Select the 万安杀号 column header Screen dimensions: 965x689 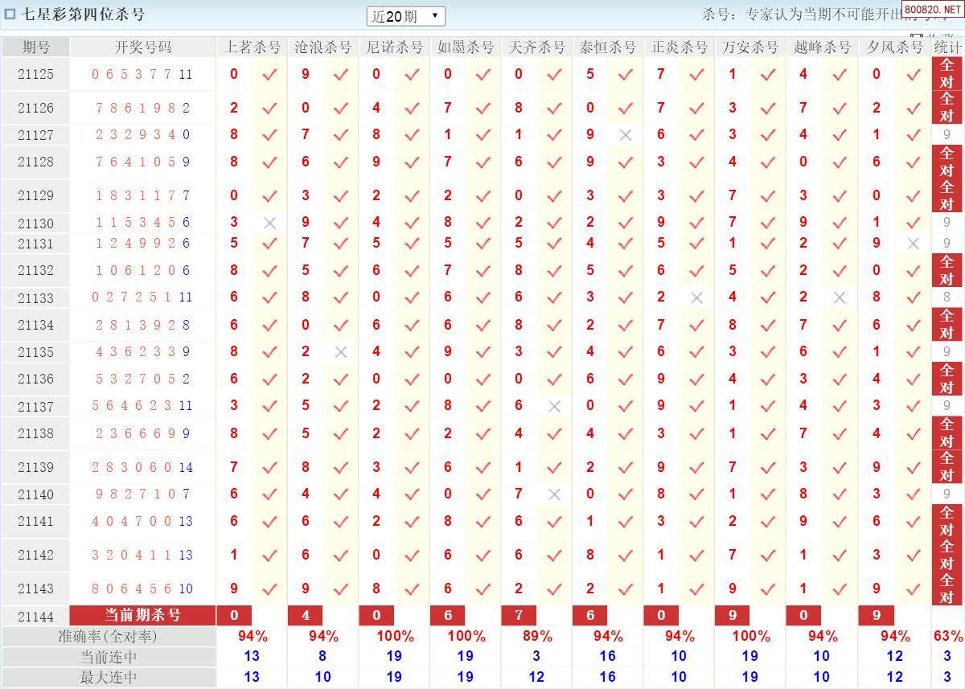pyautogui.click(x=750, y=47)
